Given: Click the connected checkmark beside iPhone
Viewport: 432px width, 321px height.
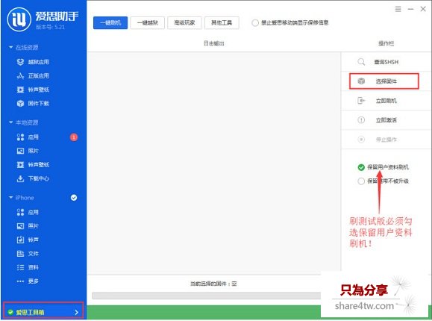Looking at the screenshot, I should [74, 198].
